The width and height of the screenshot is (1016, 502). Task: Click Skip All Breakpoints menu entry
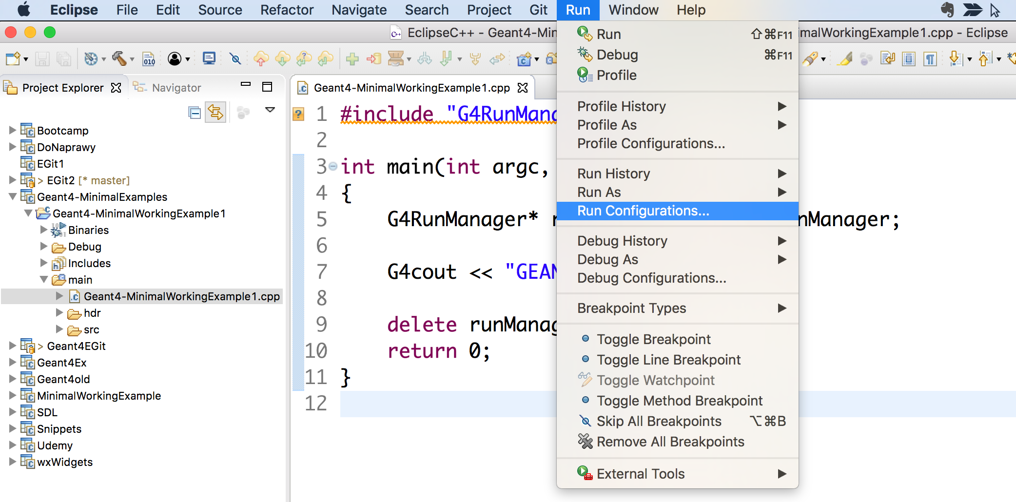point(659,421)
